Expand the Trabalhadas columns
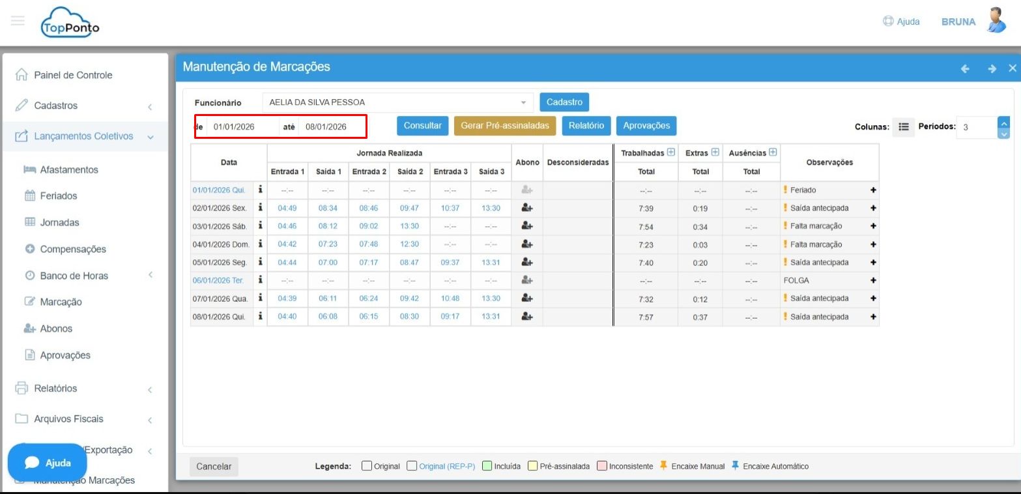Image resolution: width=1021 pixels, height=494 pixels. point(671,153)
